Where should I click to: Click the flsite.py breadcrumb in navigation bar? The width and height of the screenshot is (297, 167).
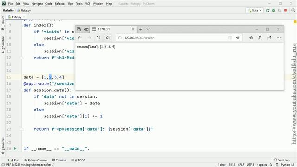click(x=24, y=10)
